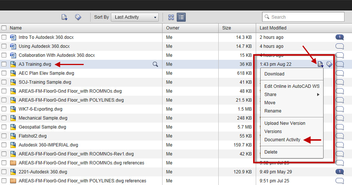Click the 618 KB size cell
Viewport: 352px width, 185px height.
(x=244, y=73)
